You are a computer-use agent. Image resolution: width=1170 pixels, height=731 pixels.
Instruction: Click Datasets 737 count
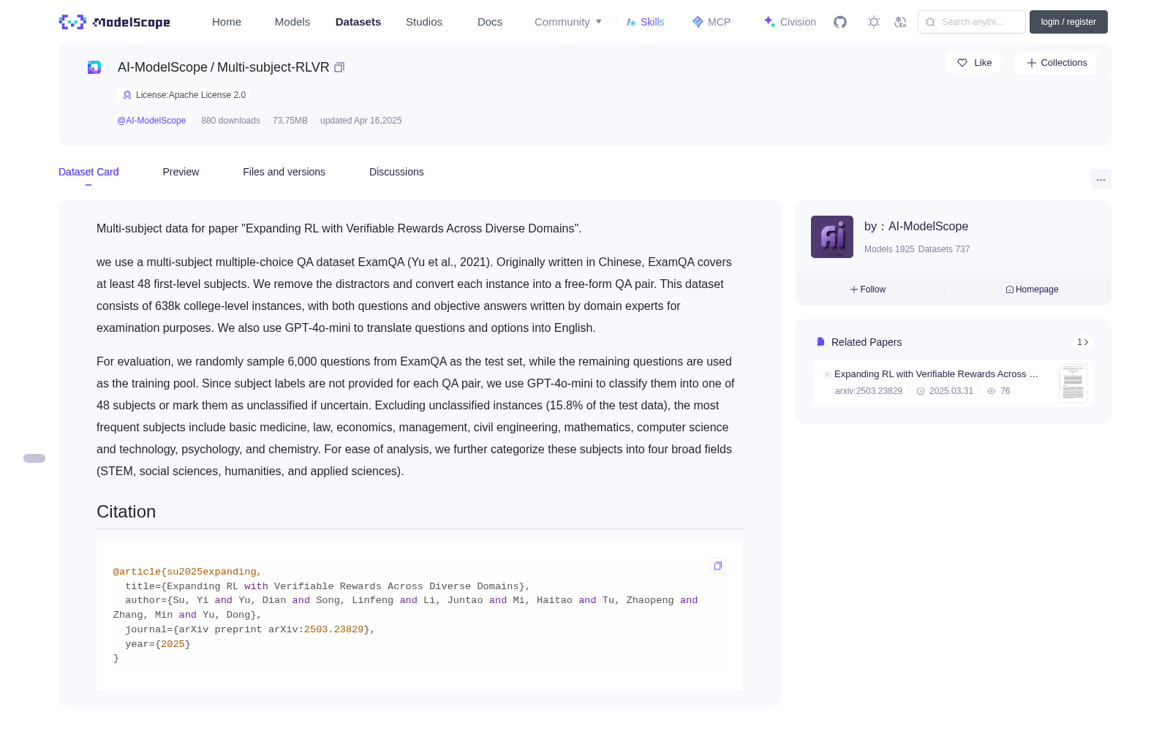944,249
